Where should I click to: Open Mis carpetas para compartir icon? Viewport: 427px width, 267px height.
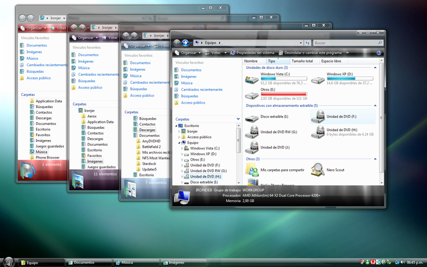[252, 170]
